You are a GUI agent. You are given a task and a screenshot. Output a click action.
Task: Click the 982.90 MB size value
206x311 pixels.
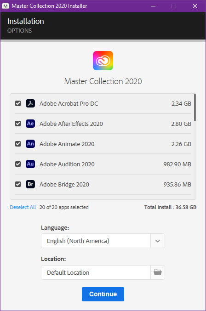pyautogui.click(x=177, y=164)
